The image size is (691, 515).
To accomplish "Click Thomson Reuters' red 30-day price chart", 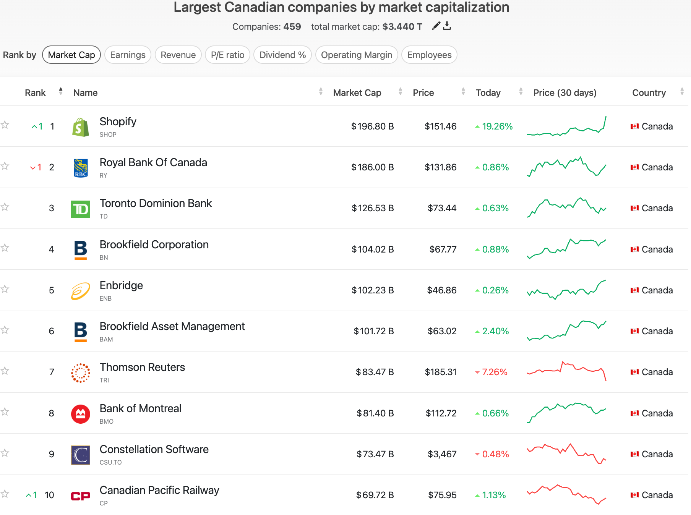I will [x=567, y=371].
